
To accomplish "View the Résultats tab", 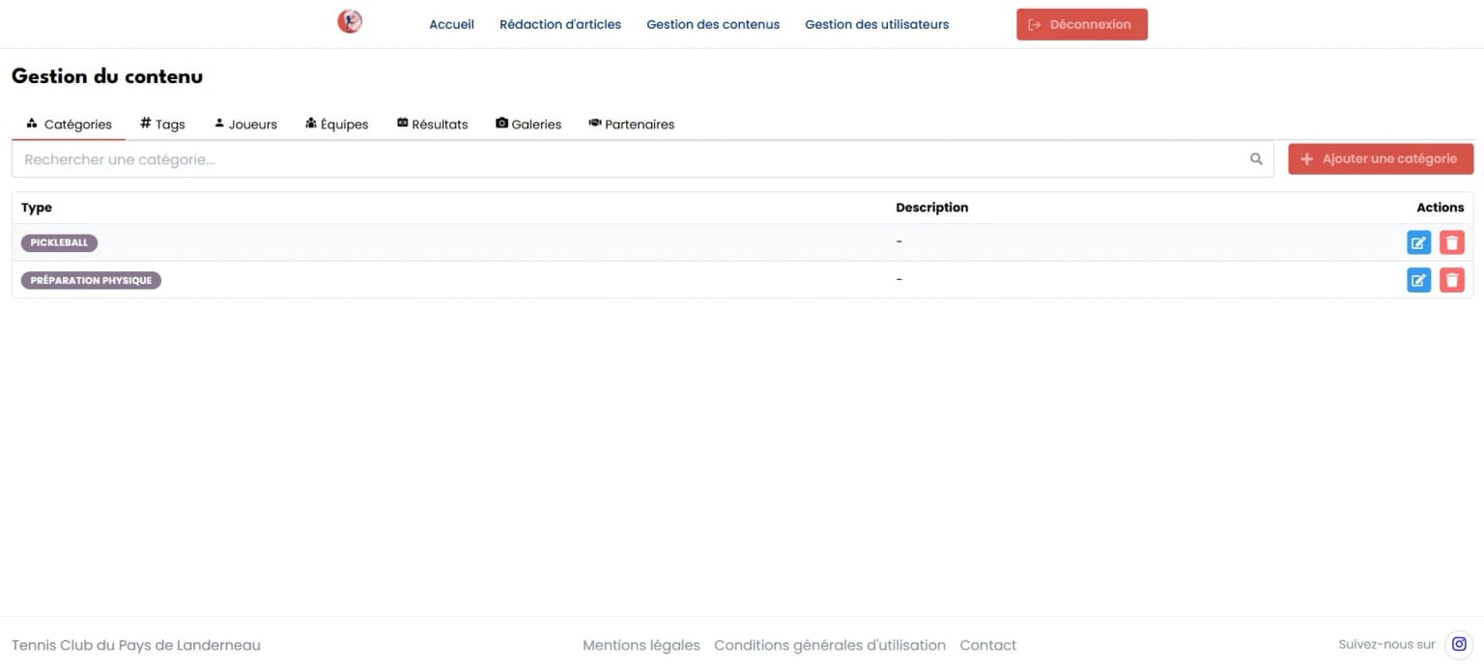I will pos(432,124).
